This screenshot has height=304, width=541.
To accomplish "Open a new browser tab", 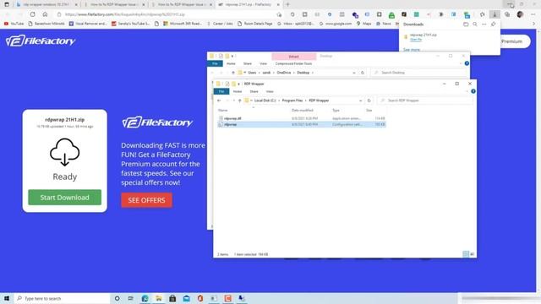I will pos(287,4).
